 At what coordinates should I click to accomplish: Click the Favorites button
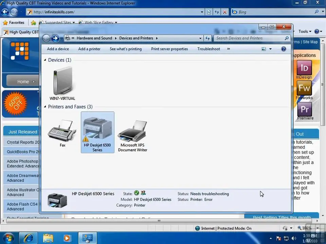(14, 23)
